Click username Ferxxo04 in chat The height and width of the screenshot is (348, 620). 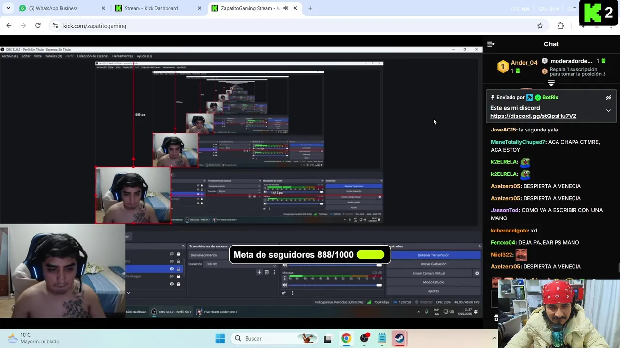point(503,243)
